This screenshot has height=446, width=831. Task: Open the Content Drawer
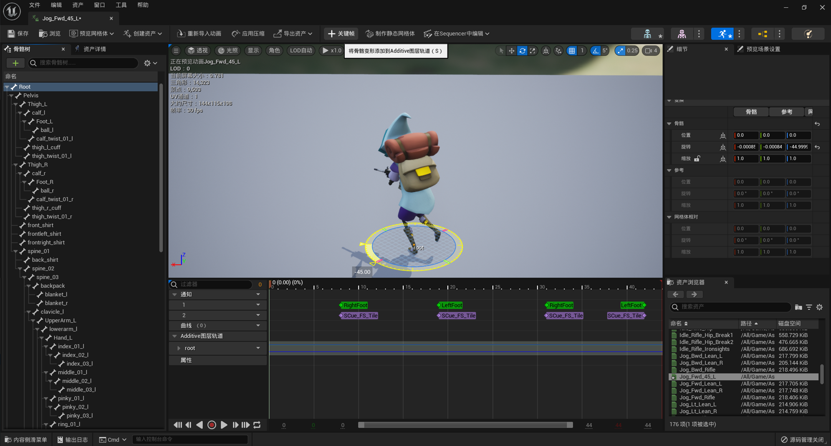pos(25,439)
